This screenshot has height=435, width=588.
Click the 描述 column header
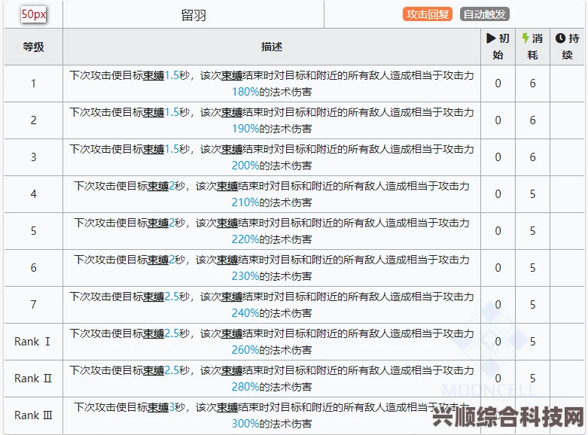click(272, 47)
